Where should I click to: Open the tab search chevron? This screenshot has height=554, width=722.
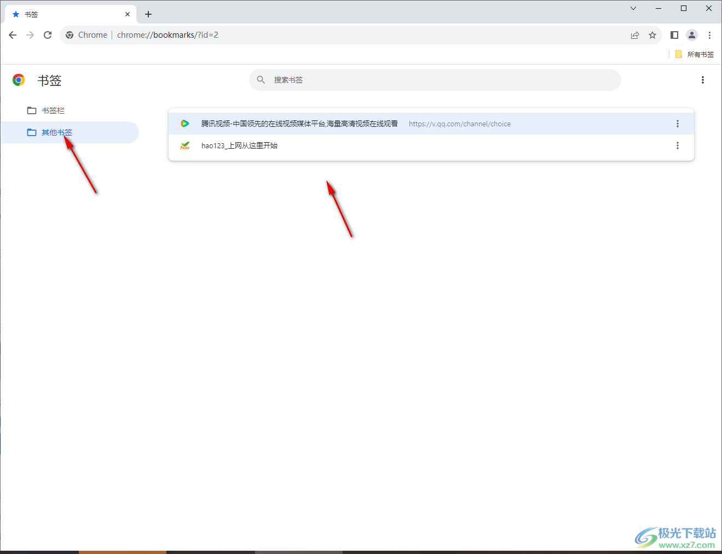click(x=633, y=8)
